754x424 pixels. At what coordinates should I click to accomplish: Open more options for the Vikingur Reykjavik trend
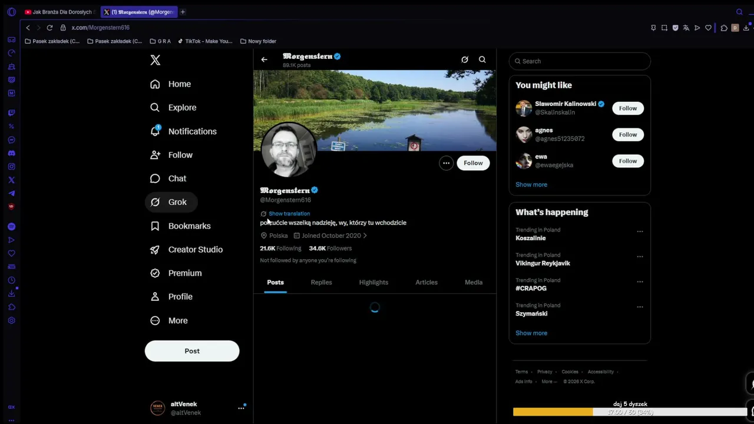(x=640, y=257)
